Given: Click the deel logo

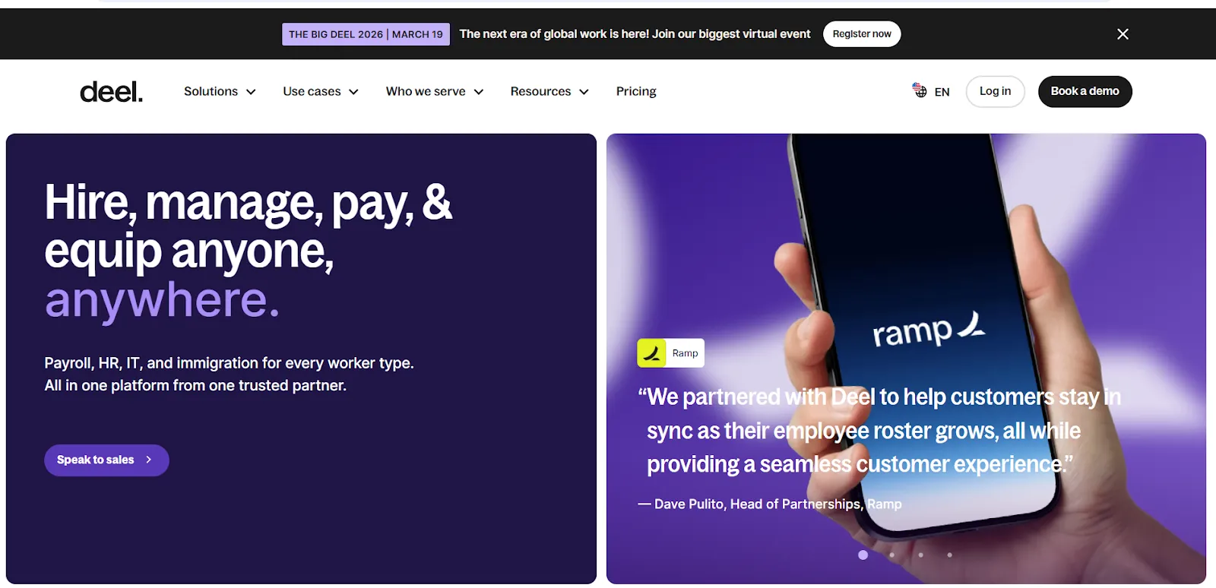Looking at the screenshot, I should pos(111,92).
